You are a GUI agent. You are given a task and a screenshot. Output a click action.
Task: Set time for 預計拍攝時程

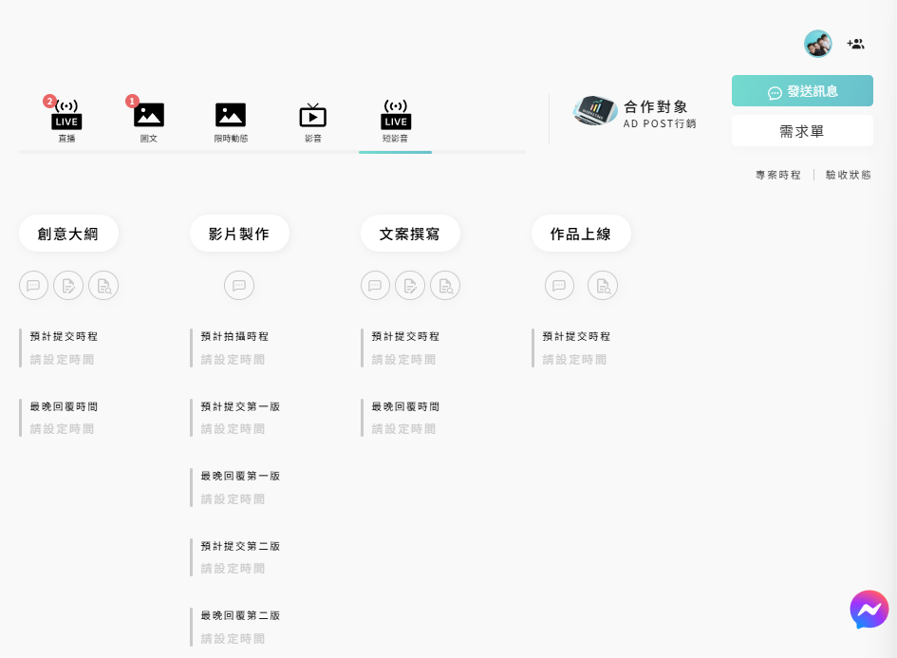pos(233,360)
